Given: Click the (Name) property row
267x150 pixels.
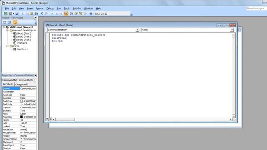Looking at the screenshot, I should point(19,89).
